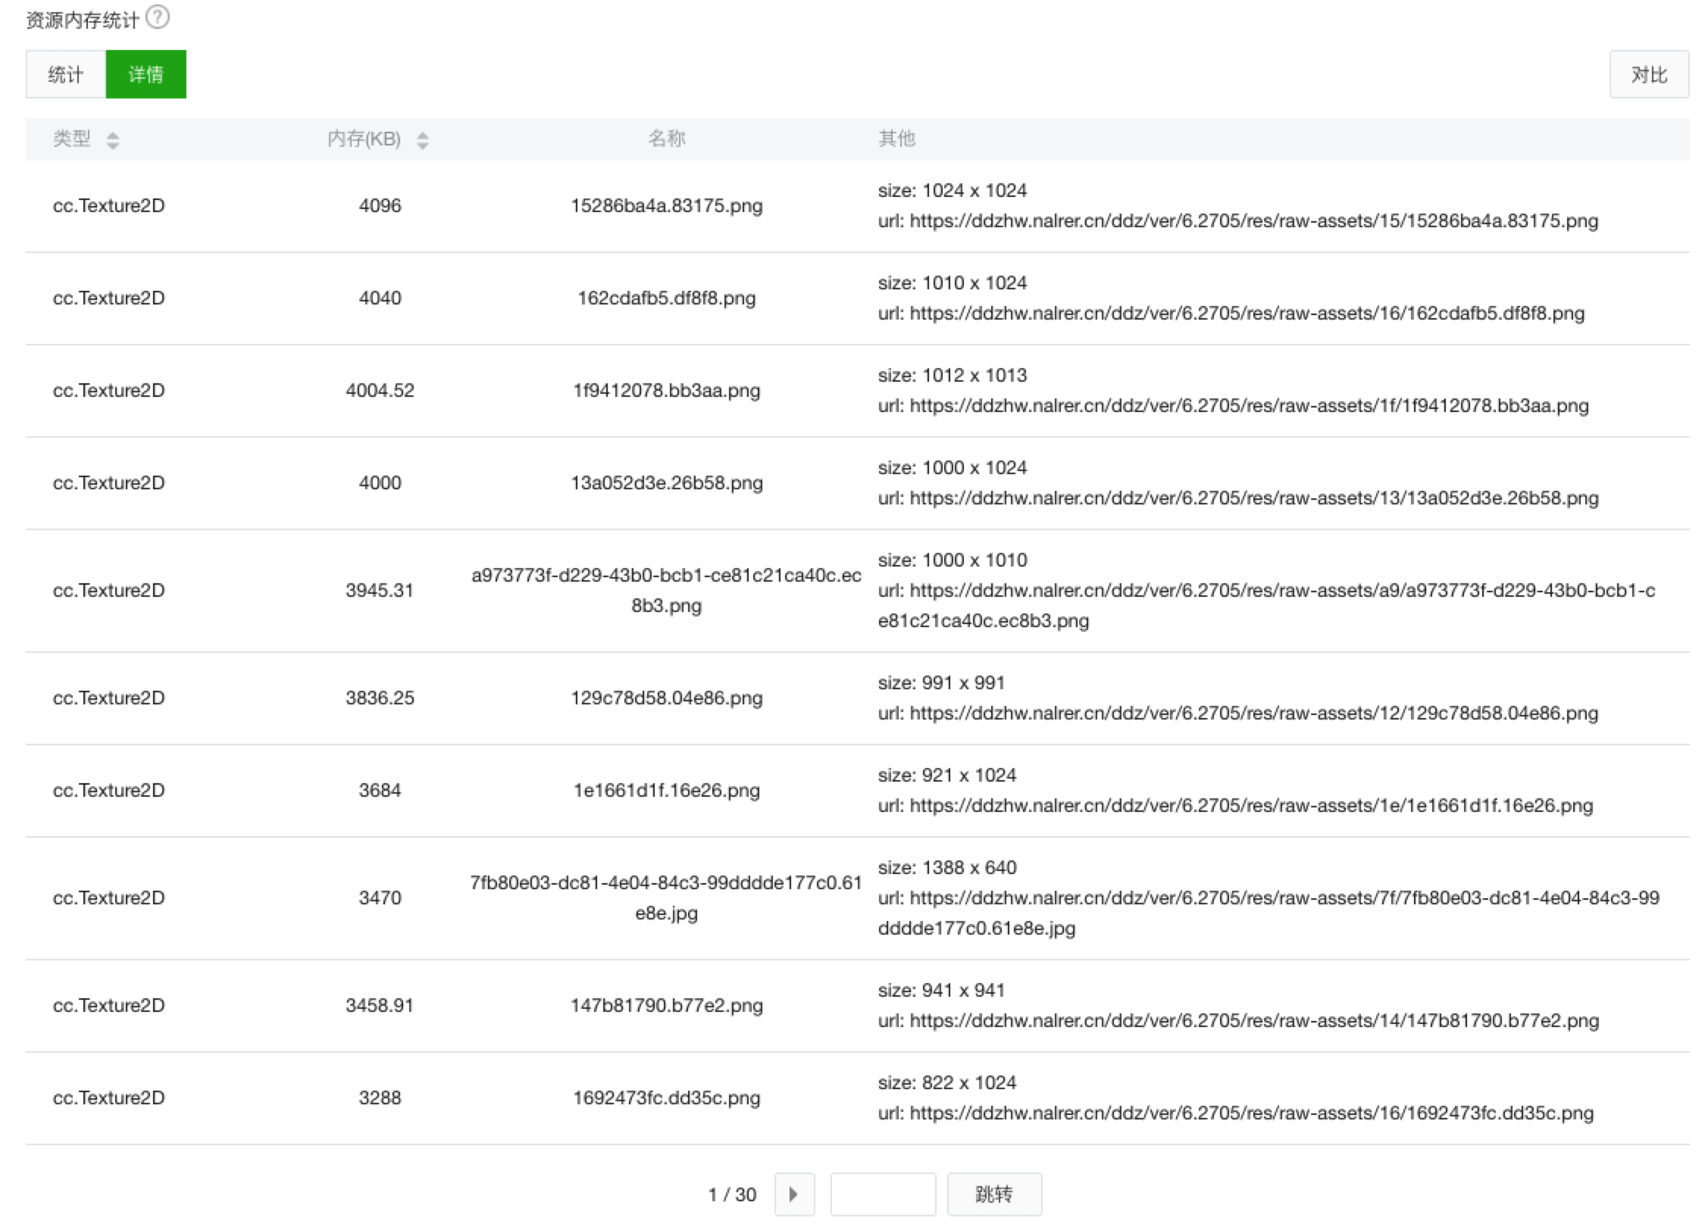1705x1227 pixels.
Task: Click memory value 4000 cell
Action: click(380, 483)
